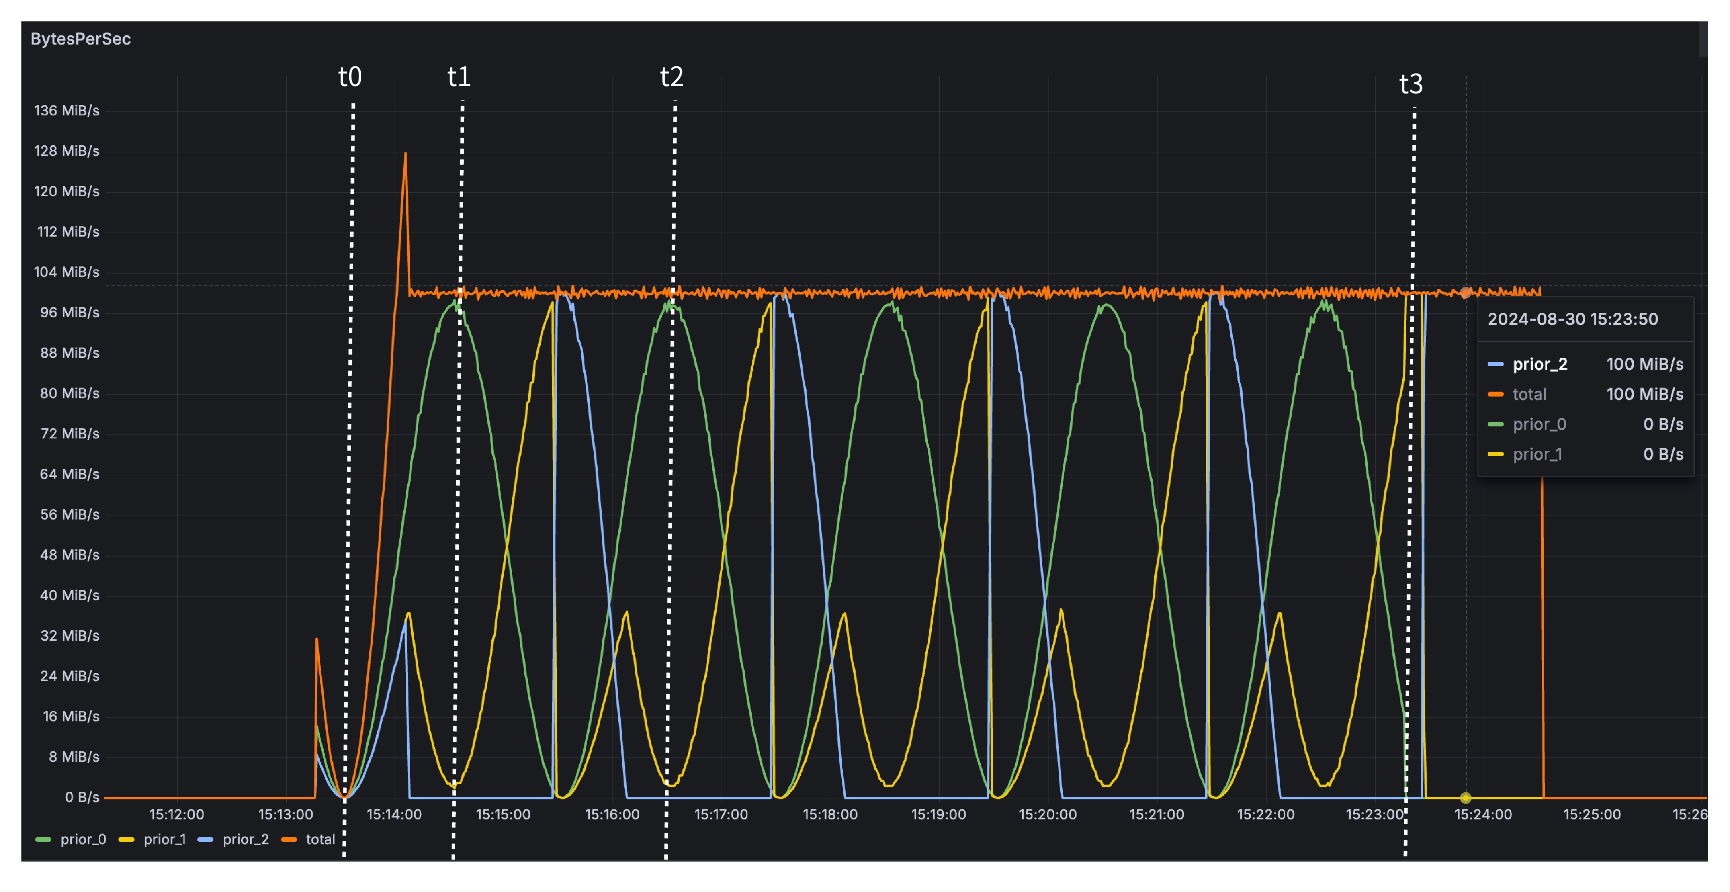This screenshot has height=892, width=1730.
Task: Click green prior_0 legend color swatch
Action: pos(44,839)
